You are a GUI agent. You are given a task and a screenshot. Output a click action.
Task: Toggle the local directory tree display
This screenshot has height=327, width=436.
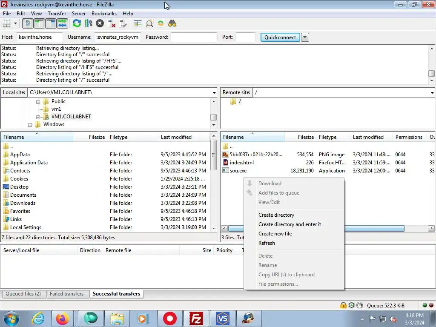pyautogui.click(x=39, y=24)
